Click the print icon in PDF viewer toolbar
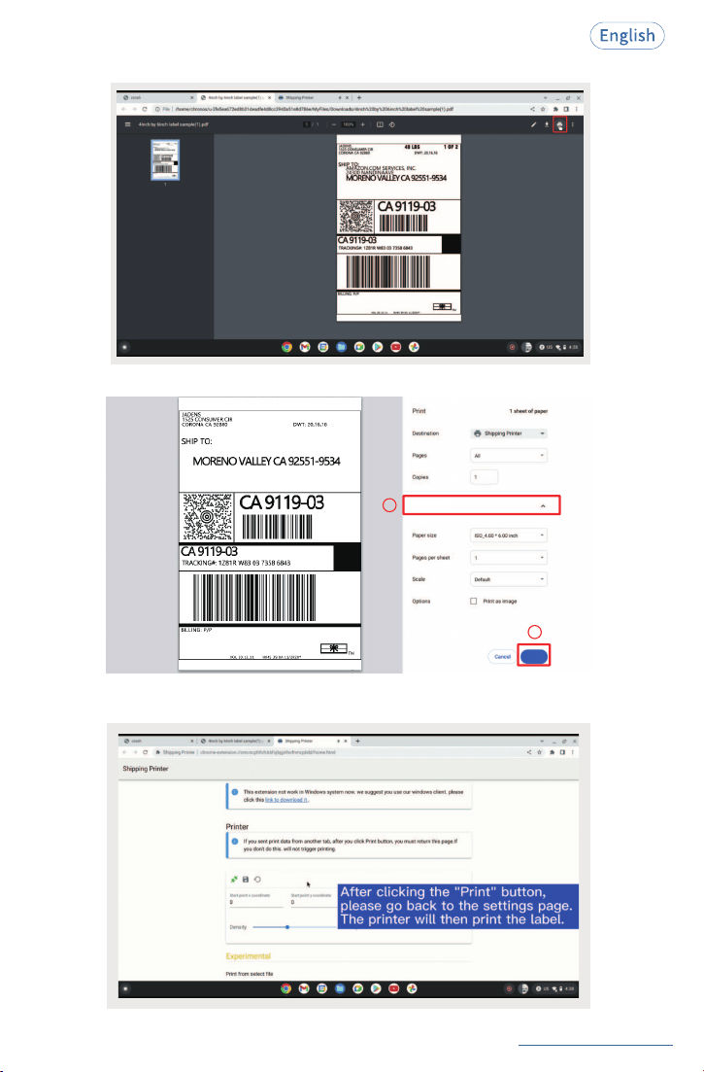Image resolution: width=704 pixels, height=1072 pixels. 560,124
